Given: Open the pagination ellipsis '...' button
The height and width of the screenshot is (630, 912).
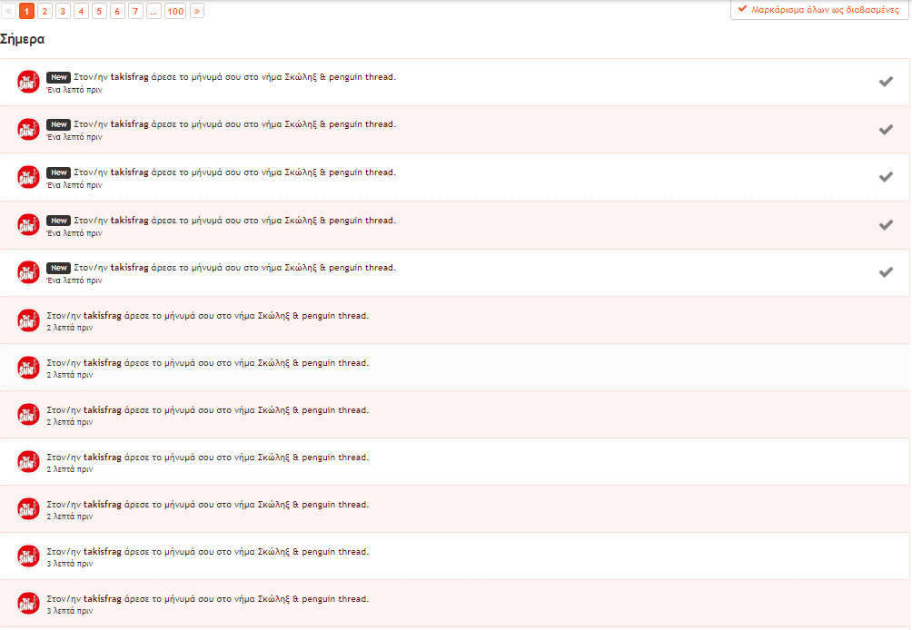Looking at the screenshot, I should (154, 11).
